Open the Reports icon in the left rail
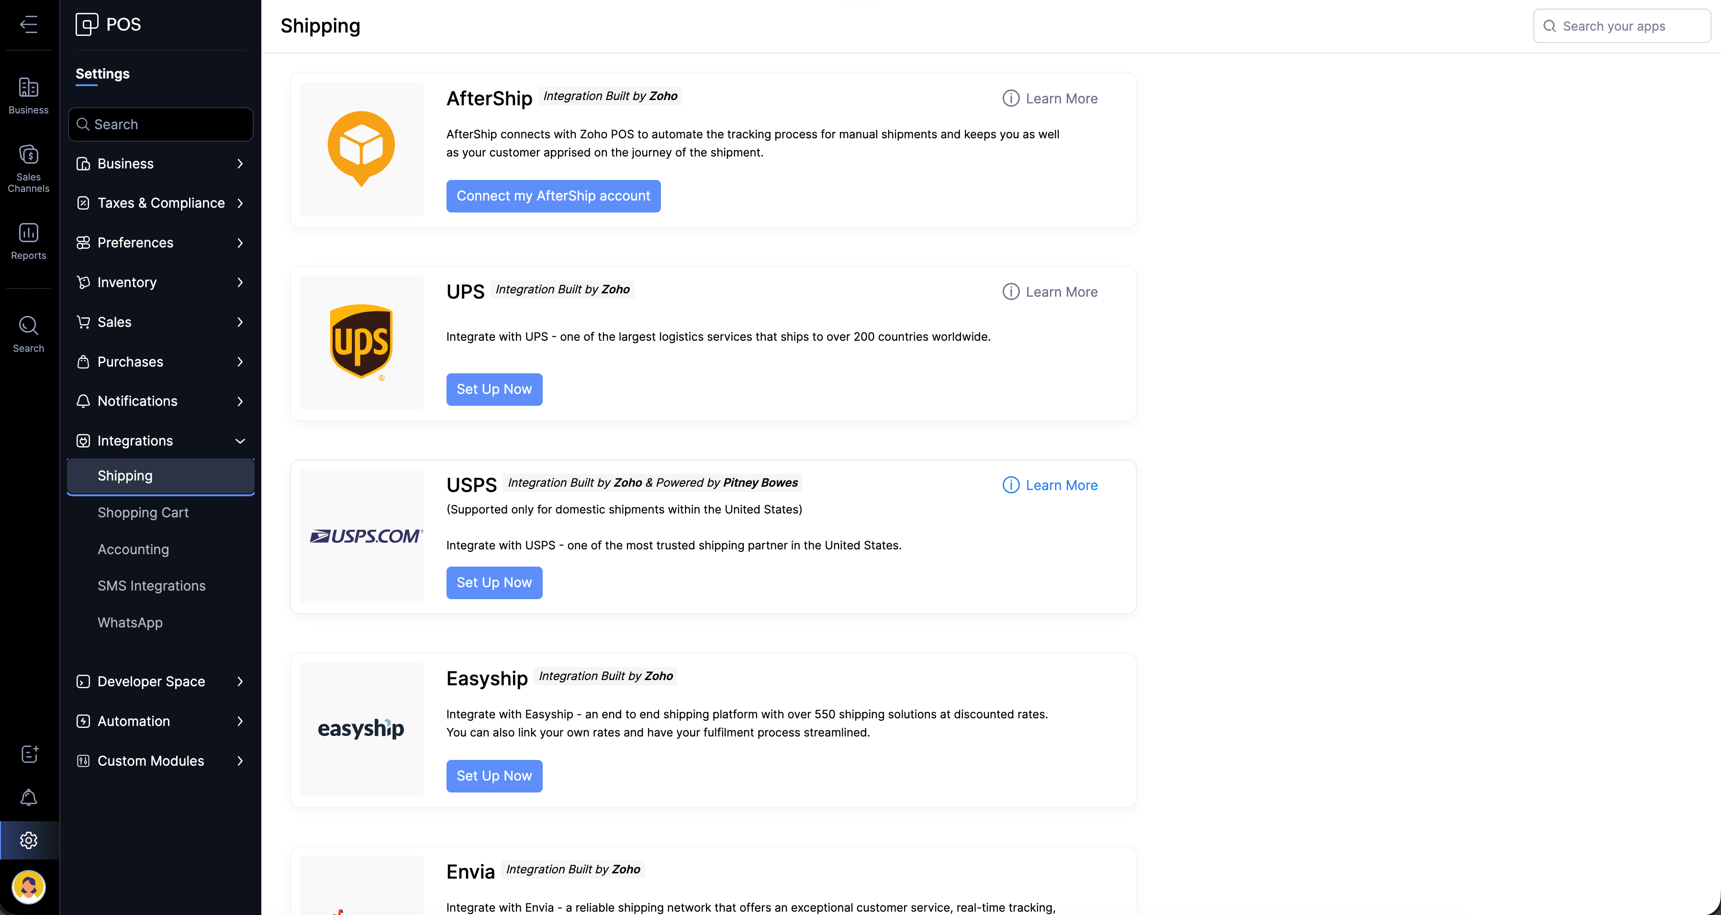Viewport: 1721px width, 915px height. point(29,241)
